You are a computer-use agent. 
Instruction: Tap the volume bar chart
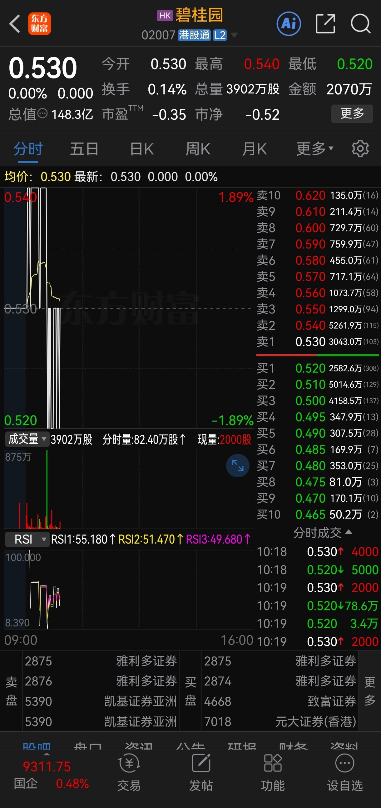point(128,489)
